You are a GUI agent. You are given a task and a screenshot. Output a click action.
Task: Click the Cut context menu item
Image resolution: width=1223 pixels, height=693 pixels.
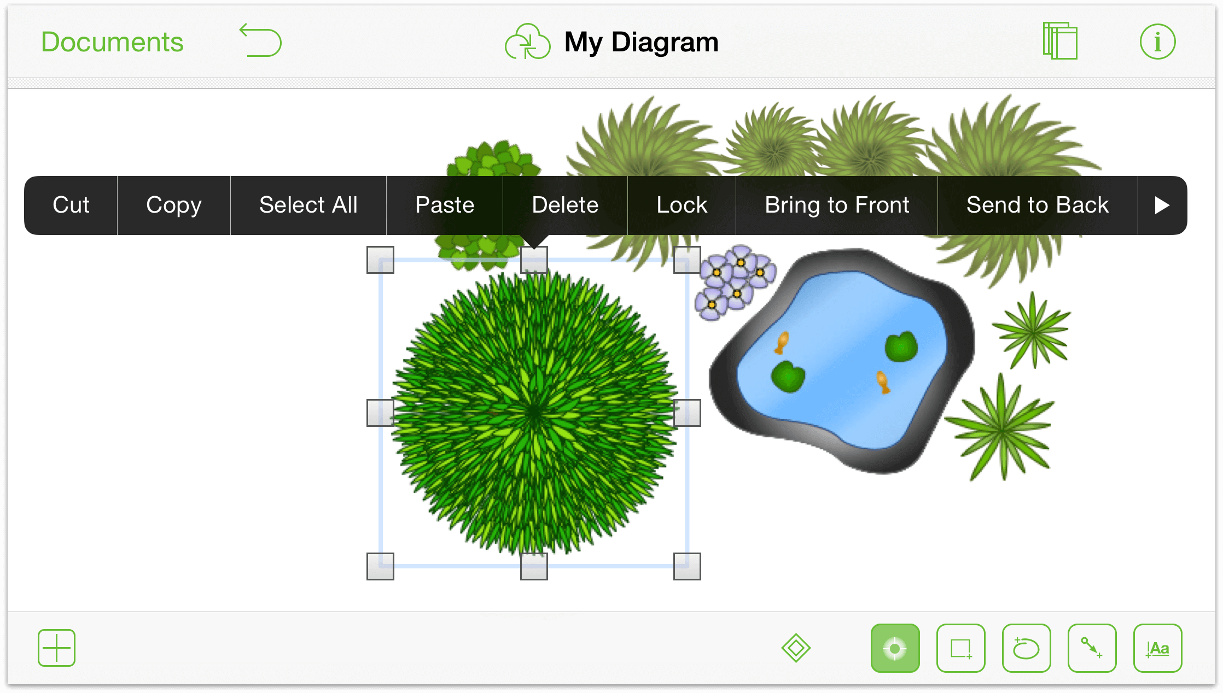tap(72, 205)
